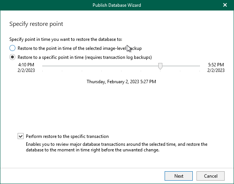Click the time slider handle
Image resolution: width=234 pixels, height=184 pixels.
(160, 66)
